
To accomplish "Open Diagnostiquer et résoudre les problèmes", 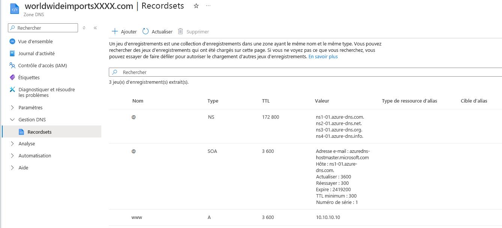I will [x=47, y=92].
